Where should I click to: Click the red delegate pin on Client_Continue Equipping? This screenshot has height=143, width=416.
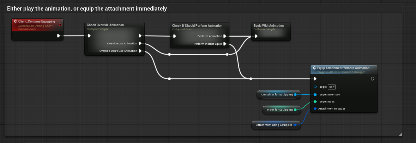point(60,25)
